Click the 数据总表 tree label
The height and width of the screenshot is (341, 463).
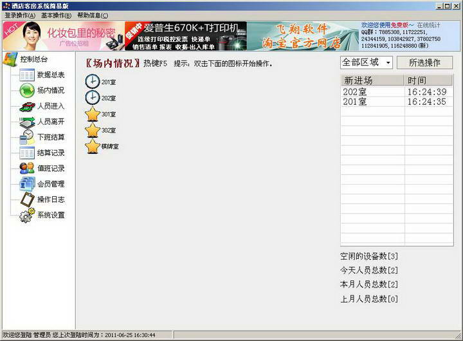click(51, 75)
